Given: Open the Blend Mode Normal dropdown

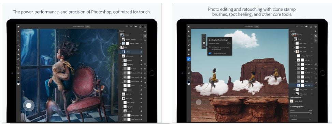Looking at the screenshot, I should 301,120.
